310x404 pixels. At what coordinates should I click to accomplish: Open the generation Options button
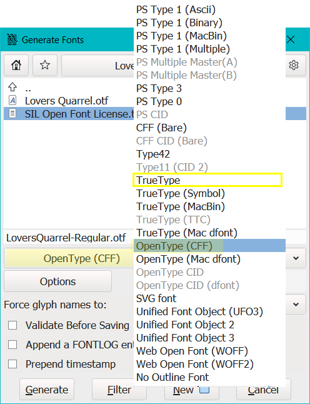pyautogui.click(x=57, y=281)
